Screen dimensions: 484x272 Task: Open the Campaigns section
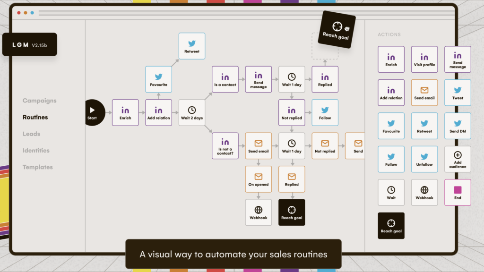click(x=40, y=101)
